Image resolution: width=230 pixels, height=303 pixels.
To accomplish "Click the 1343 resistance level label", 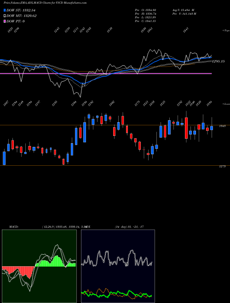I will [x=222, y=126].
